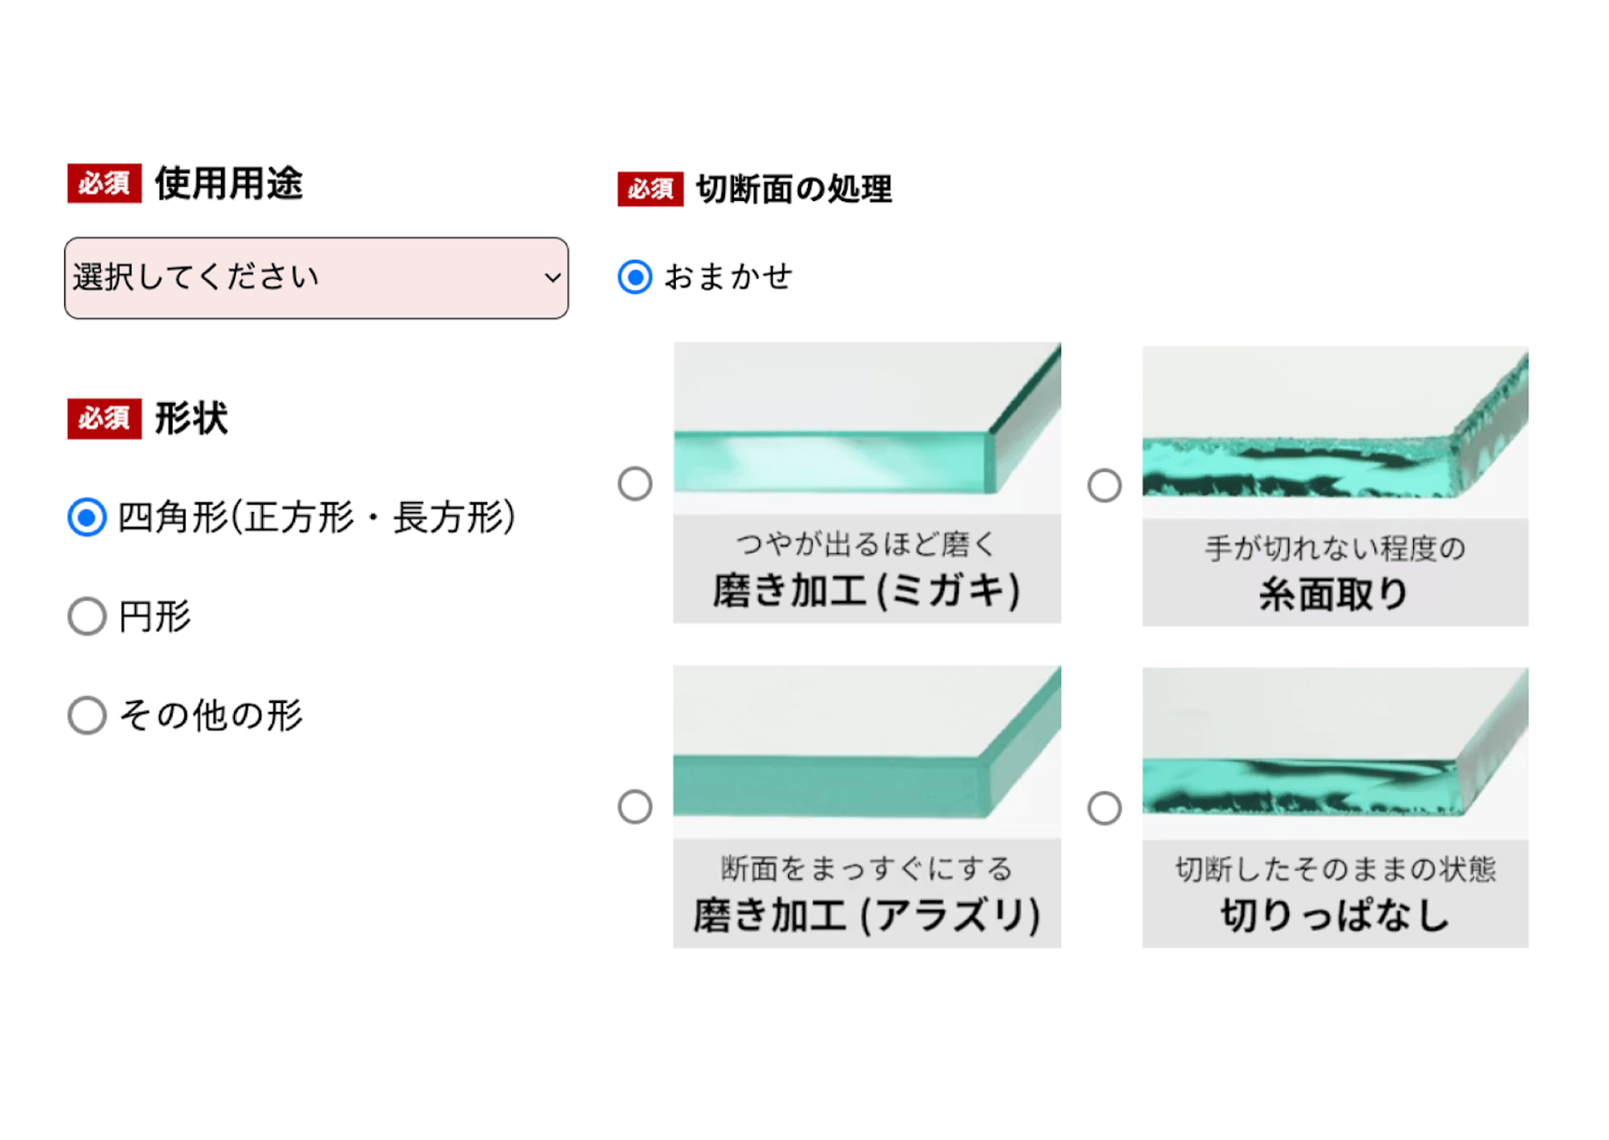Viewport: 1609px width, 1140px height.
Task: Select radio button for 磨き加工(アラズリ)
Action: pos(635,807)
